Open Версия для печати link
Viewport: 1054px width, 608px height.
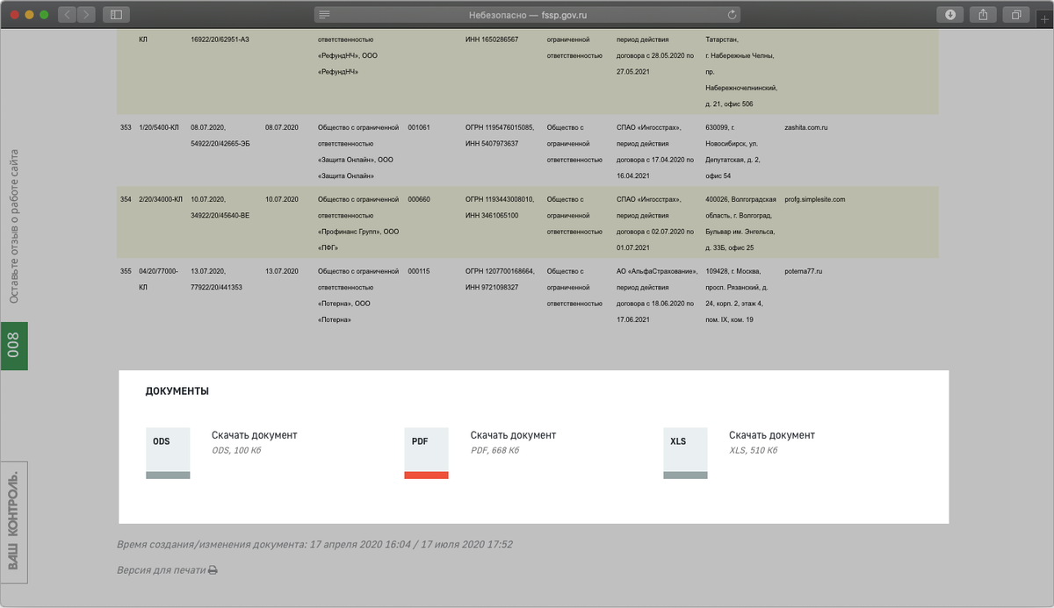(161, 570)
